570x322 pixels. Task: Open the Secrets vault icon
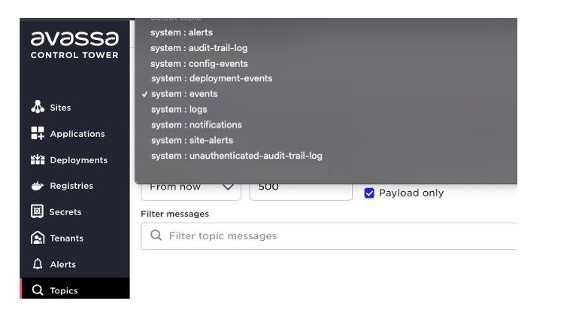coord(37,211)
